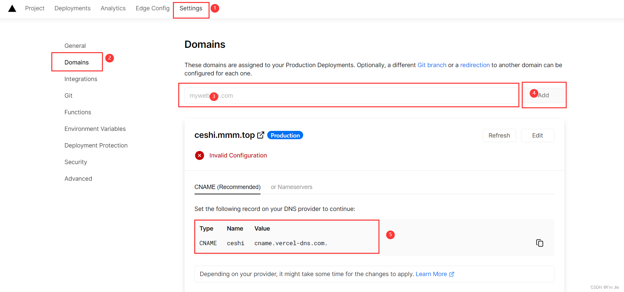Open the Edge Config tab
The height and width of the screenshot is (292, 624).
click(x=153, y=8)
